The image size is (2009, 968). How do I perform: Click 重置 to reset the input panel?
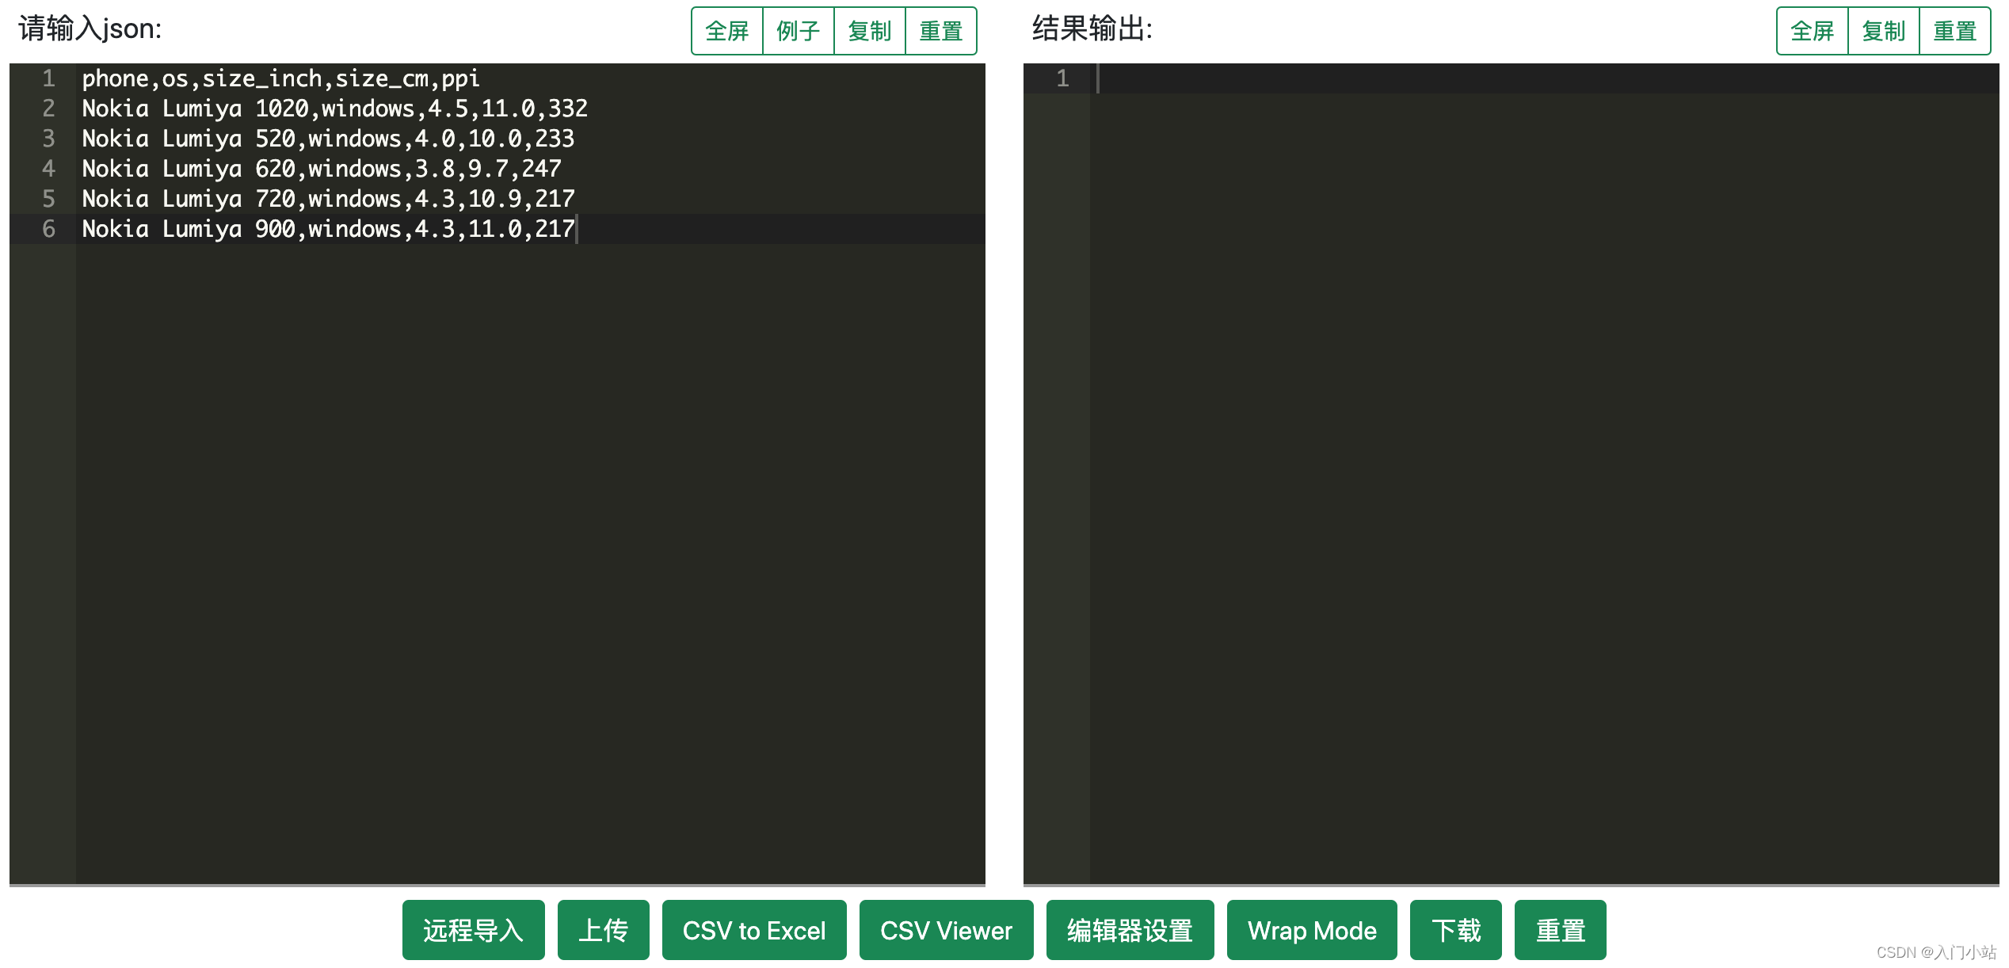[941, 31]
